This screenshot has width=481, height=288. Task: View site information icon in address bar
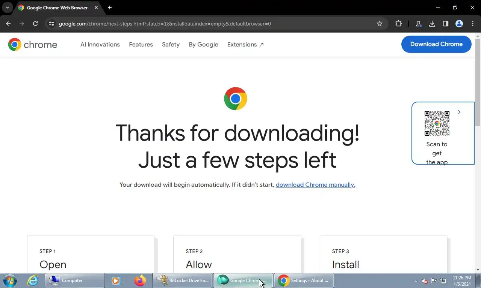tap(51, 24)
